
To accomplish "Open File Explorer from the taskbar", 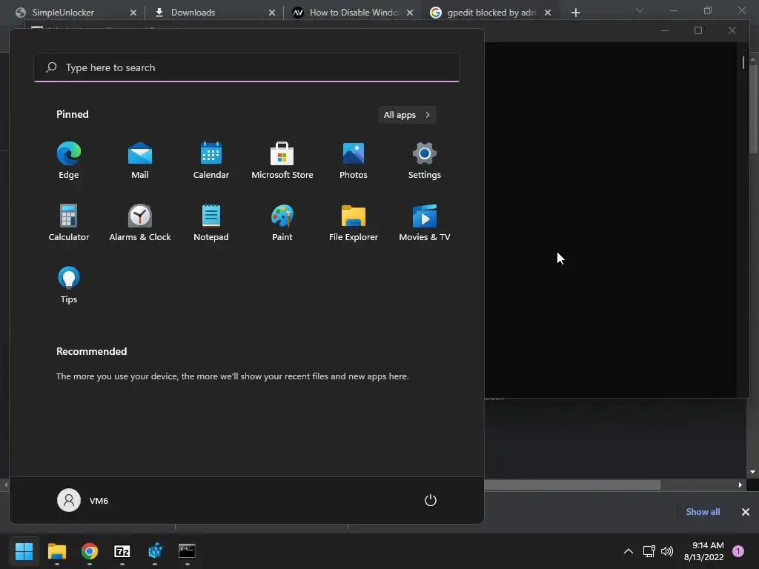I will click(56, 551).
